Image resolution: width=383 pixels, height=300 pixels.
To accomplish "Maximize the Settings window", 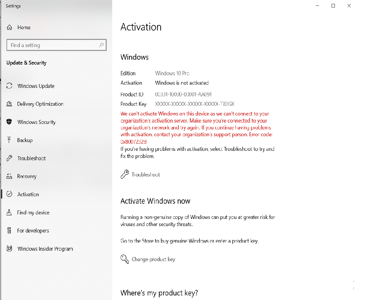I will [x=333, y=6].
